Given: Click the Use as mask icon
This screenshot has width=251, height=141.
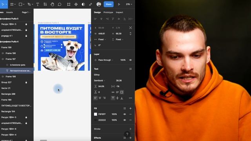Looking at the screenshot, I should [x=83, y=4].
